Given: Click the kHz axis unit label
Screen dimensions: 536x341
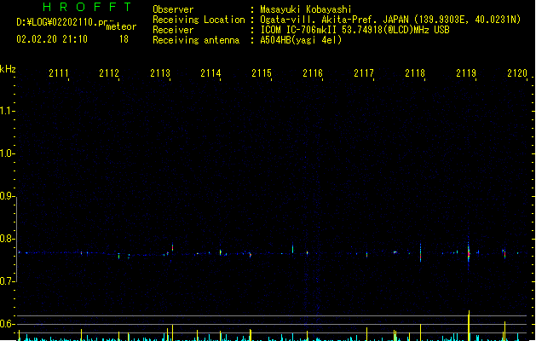Looking at the screenshot, I should 8,69.
